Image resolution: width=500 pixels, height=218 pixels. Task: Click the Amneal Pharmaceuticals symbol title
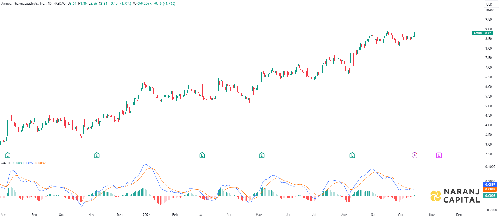click(x=23, y=4)
